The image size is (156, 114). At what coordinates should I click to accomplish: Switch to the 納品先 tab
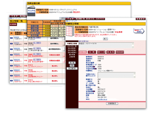[110, 52]
